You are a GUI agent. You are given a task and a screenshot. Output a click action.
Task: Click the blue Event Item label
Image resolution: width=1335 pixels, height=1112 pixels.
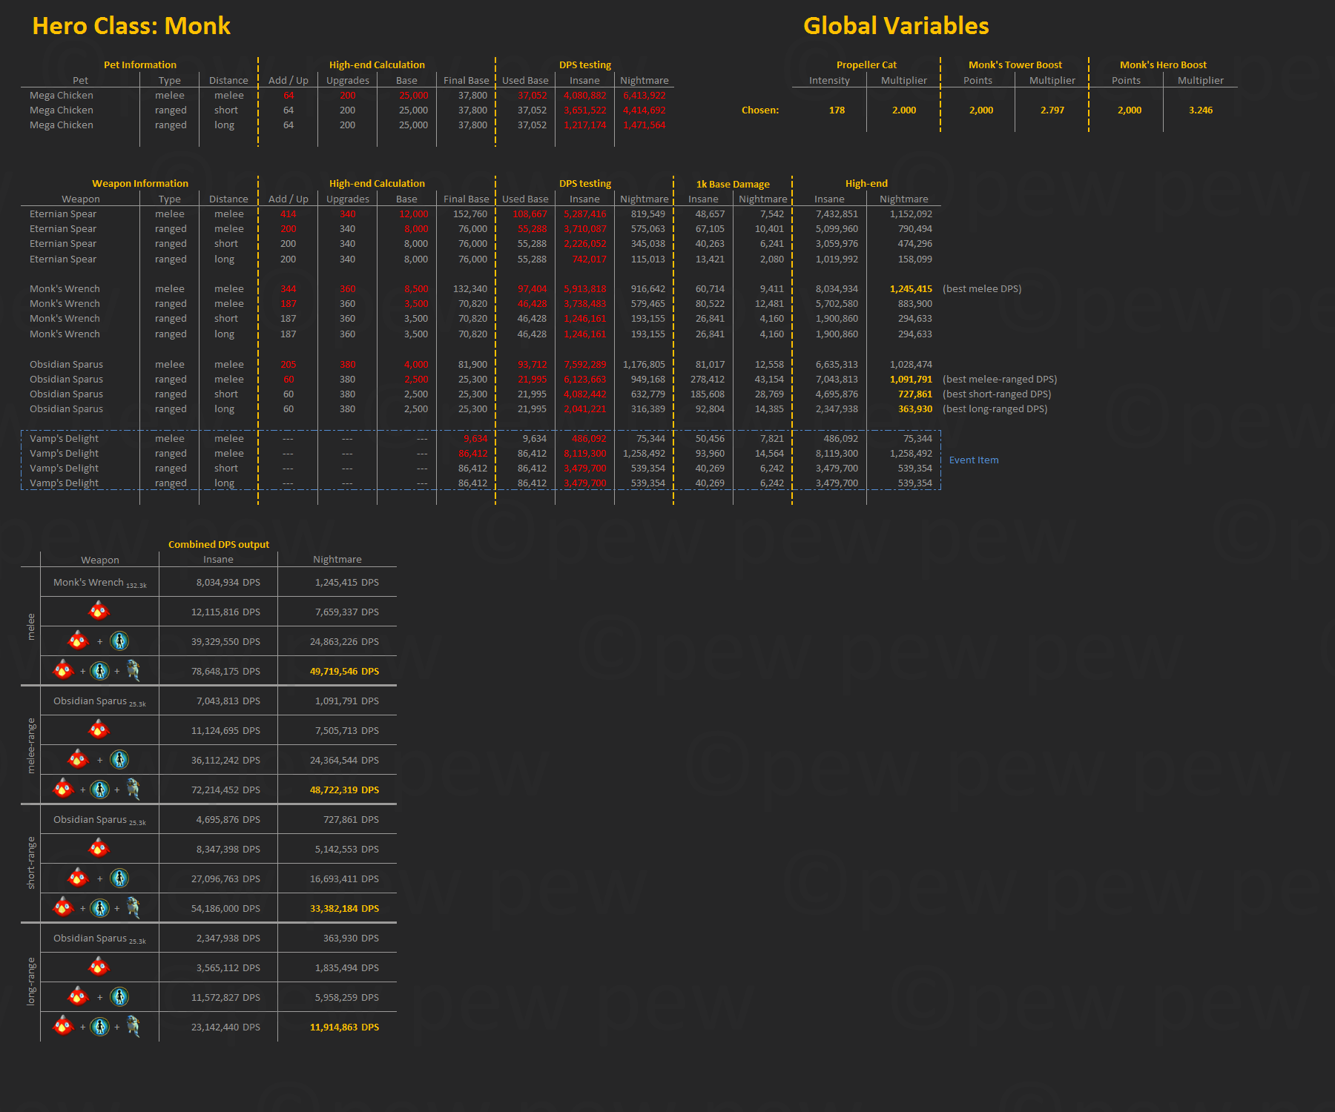[973, 460]
